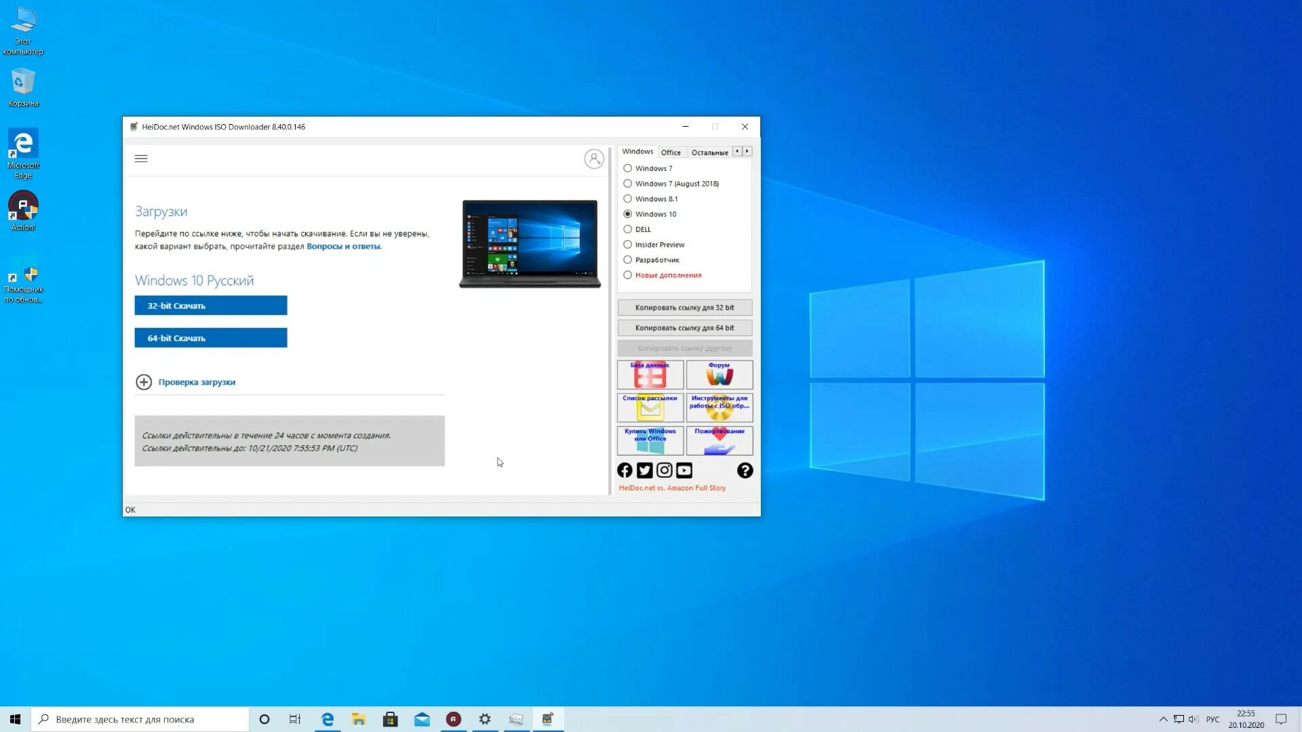1302x732 pixels.
Task: Click the Instagram social media icon
Action: tap(665, 470)
